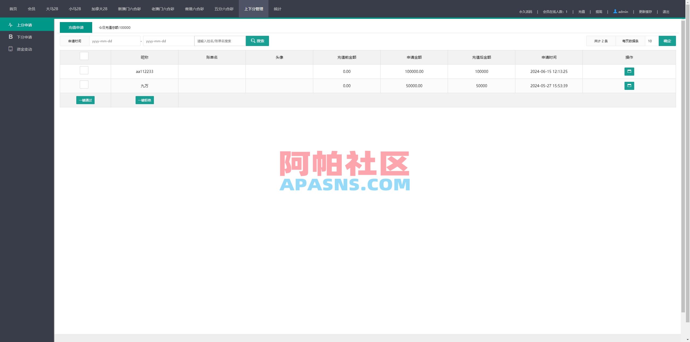Click the 确定 button to confirm page size
This screenshot has height=342, width=690.
(667, 41)
